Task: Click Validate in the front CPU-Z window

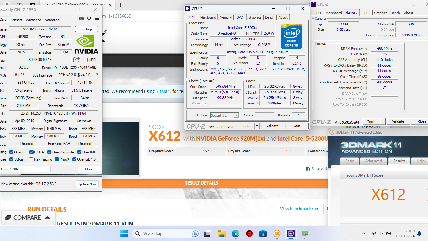Action: coord(272,126)
